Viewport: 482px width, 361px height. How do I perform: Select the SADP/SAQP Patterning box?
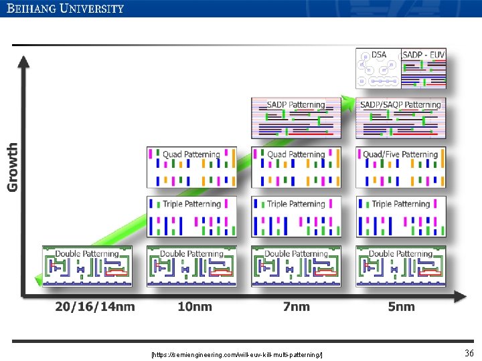click(401, 118)
